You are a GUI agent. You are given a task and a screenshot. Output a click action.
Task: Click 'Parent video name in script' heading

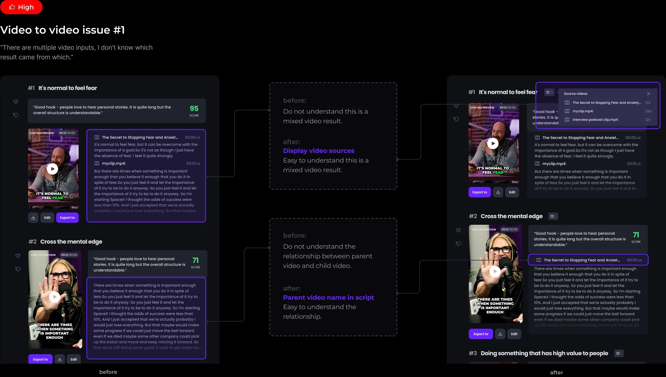click(328, 297)
